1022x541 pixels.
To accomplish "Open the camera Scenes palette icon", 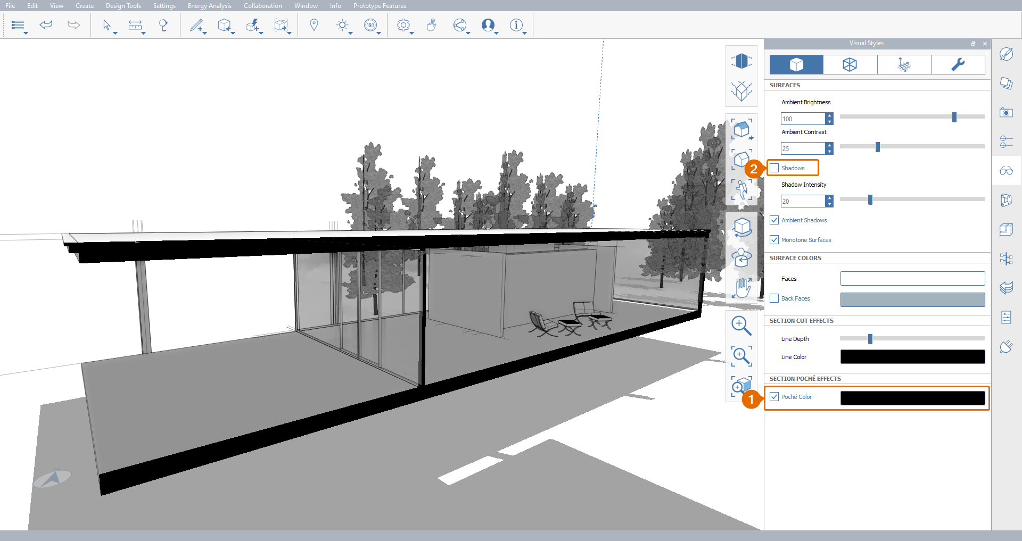I will [x=1006, y=112].
